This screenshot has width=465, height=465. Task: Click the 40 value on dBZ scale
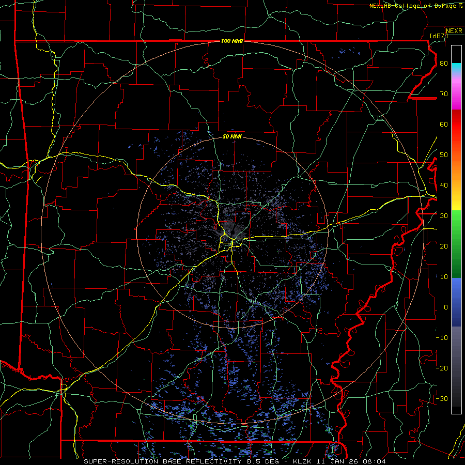444,185
